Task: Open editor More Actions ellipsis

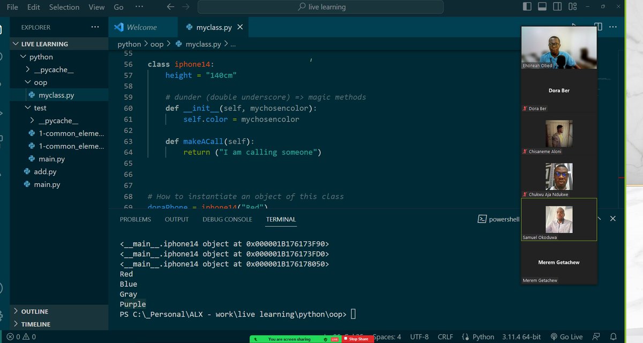Action: [614, 27]
